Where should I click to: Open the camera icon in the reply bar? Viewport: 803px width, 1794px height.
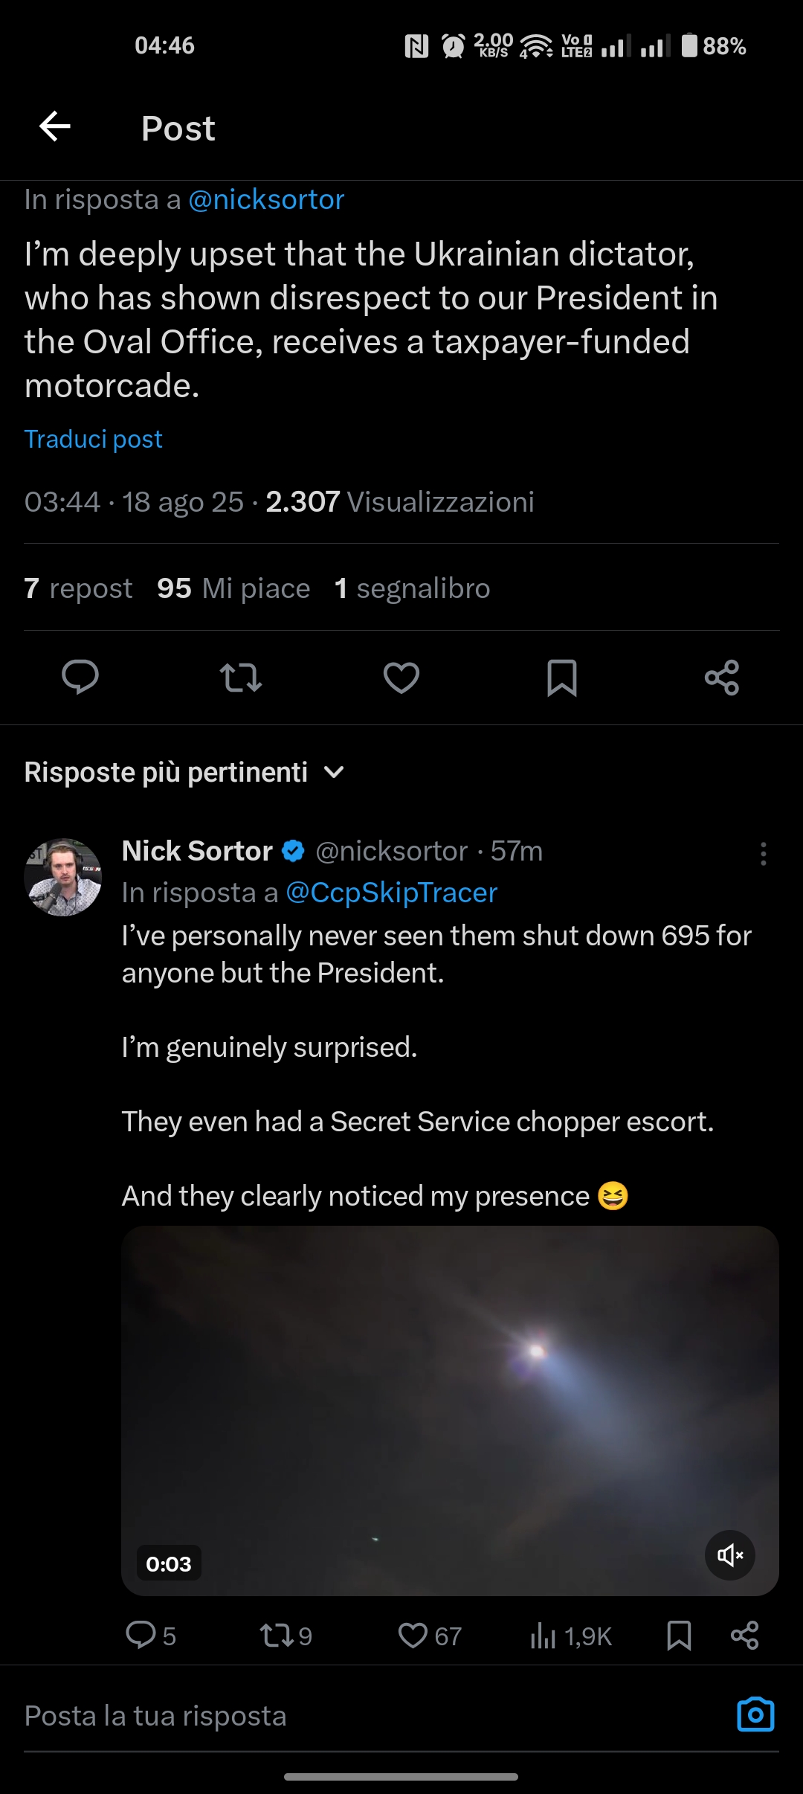tap(755, 1715)
